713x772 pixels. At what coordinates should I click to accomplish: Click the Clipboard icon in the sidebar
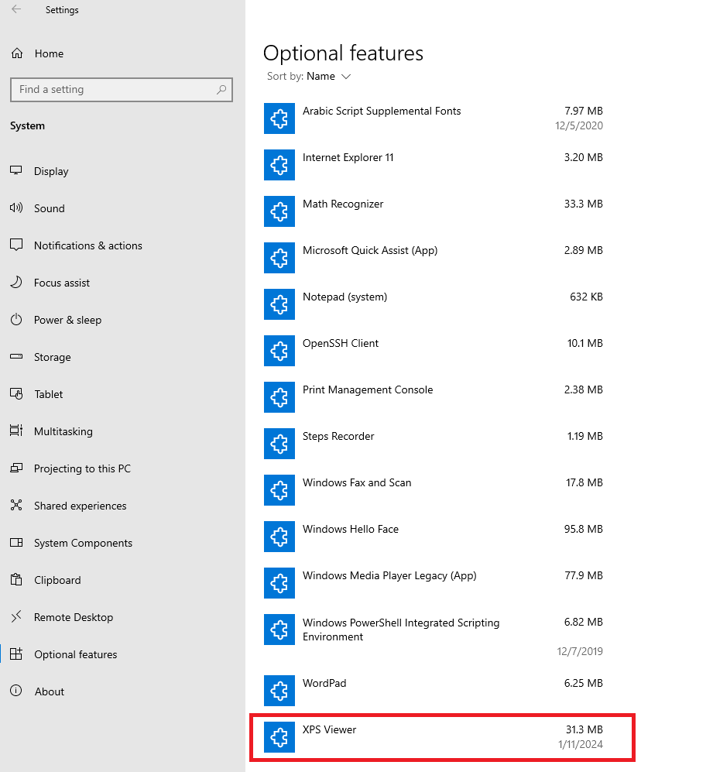point(19,580)
